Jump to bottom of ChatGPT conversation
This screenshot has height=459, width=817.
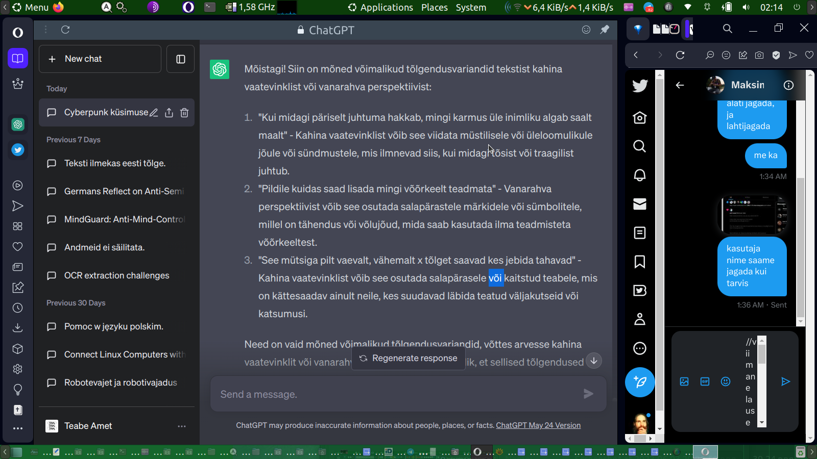click(594, 361)
